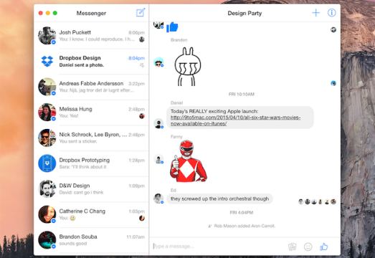
Task: Click Daniel's avatar beside the link message
Action: (158, 123)
